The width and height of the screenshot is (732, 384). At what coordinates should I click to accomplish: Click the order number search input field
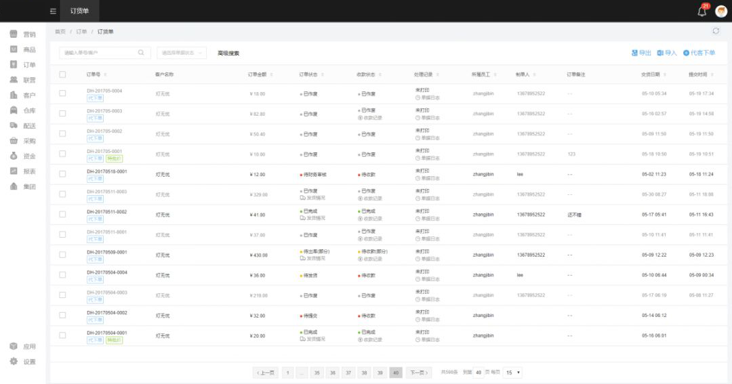pos(98,53)
